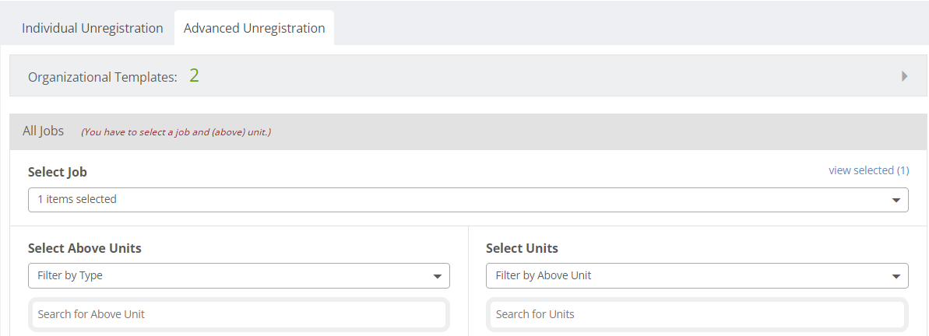
Task: Open the Filter by Above Unit dropdown
Action: click(697, 275)
